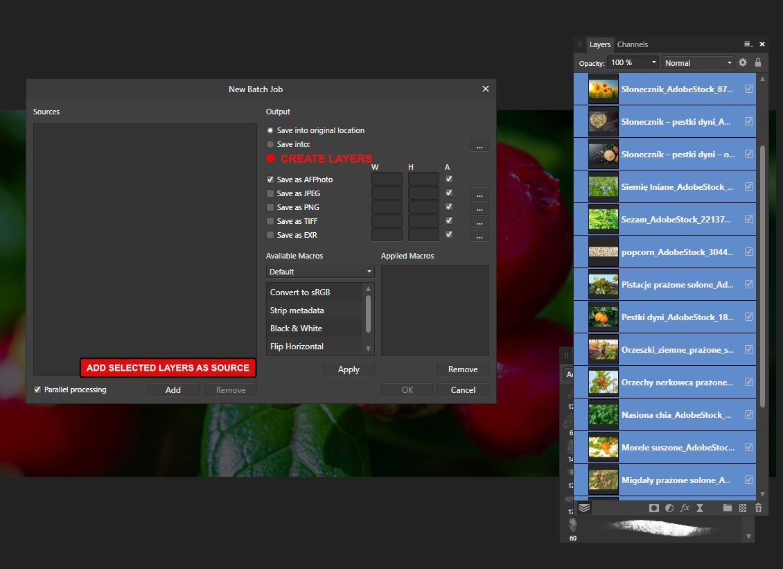The width and height of the screenshot is (783, 569).
Task: Enable the Save as JPEG checkbox
Action: point(270,193)
